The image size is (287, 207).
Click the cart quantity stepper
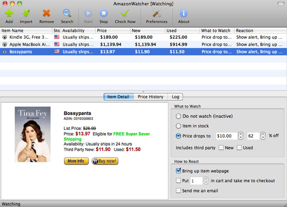[206, 181]
